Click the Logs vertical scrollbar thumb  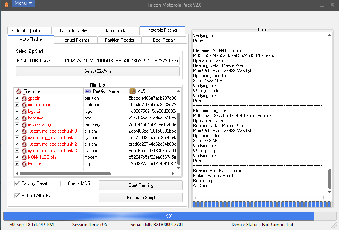[329, 179]
